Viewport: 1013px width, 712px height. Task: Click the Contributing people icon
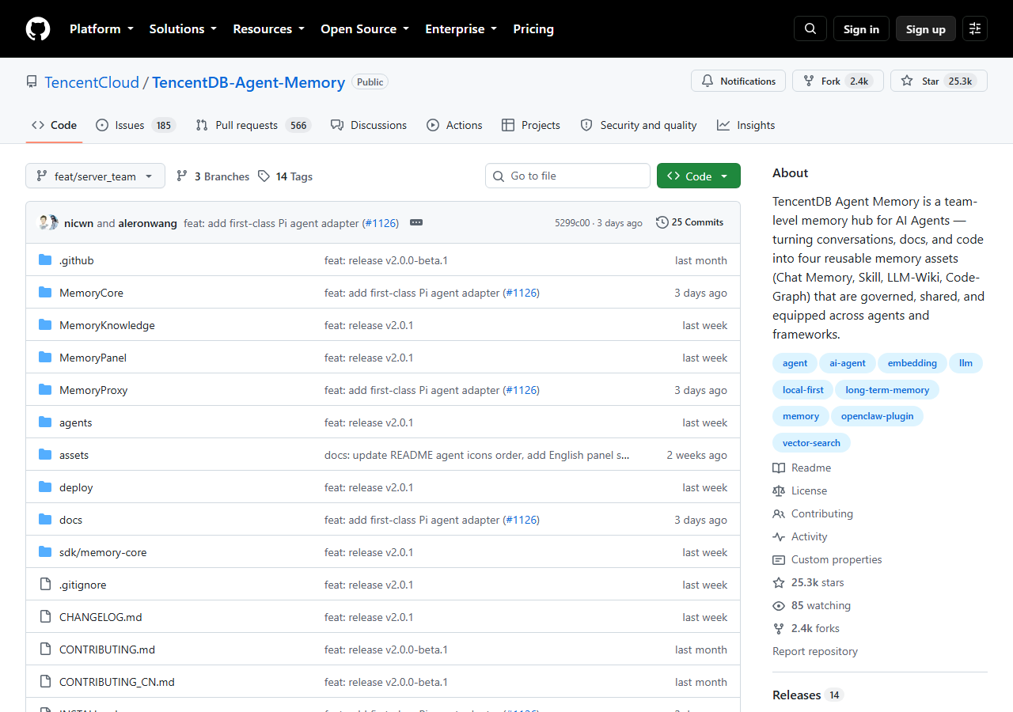pos(779,513)
